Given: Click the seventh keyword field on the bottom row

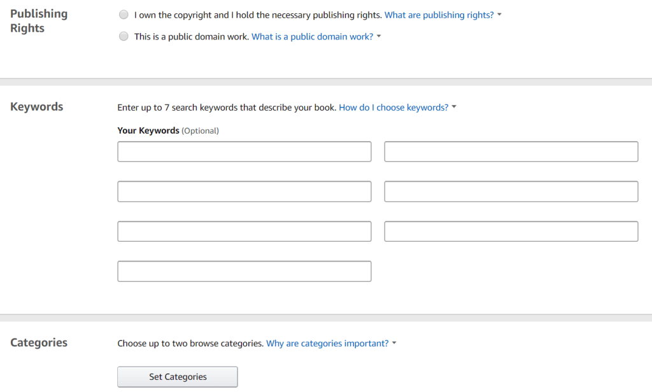Looking at the screenshot, I should (244, 271).
